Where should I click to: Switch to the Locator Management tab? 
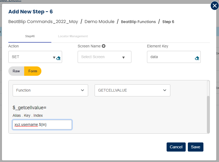pyautogui.click(x=73, y=36)
